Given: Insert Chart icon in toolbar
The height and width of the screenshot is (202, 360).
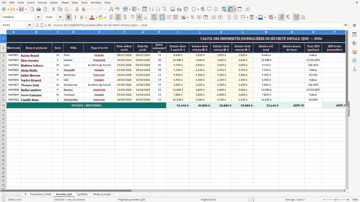Looking at the screenshot, I should [x=179, y=9].
